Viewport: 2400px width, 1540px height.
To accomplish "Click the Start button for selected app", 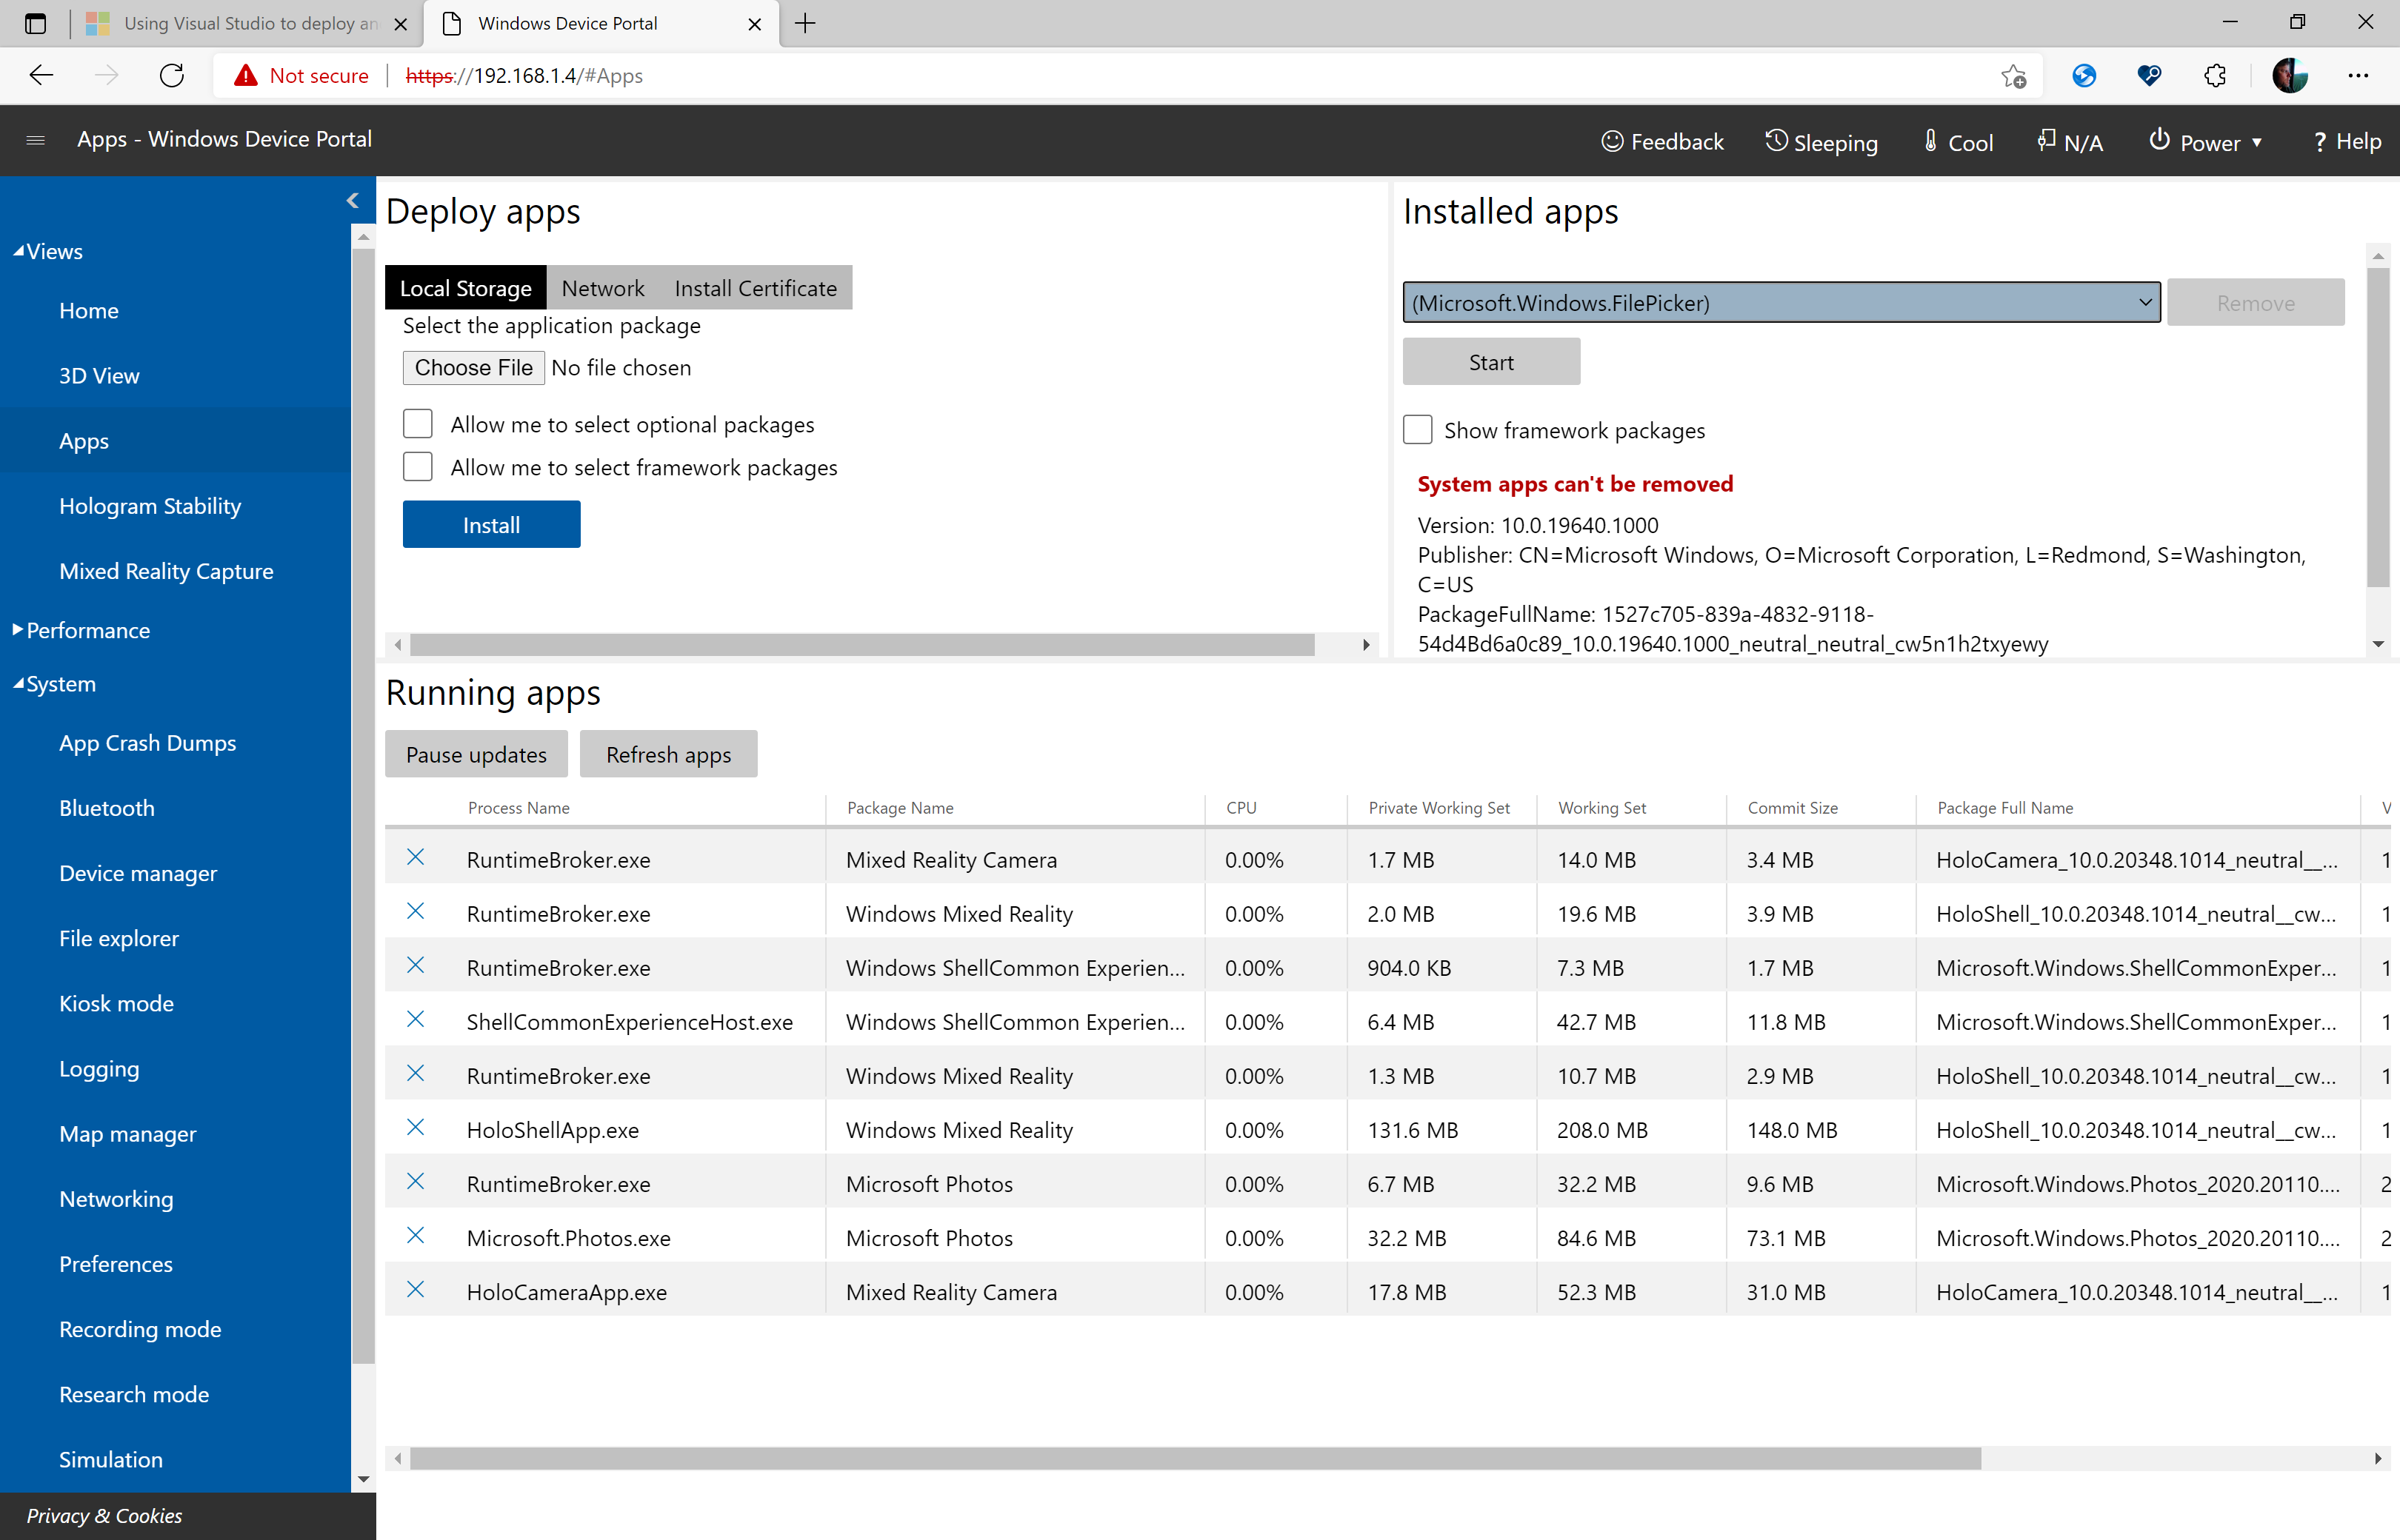I will [1492, 362].
